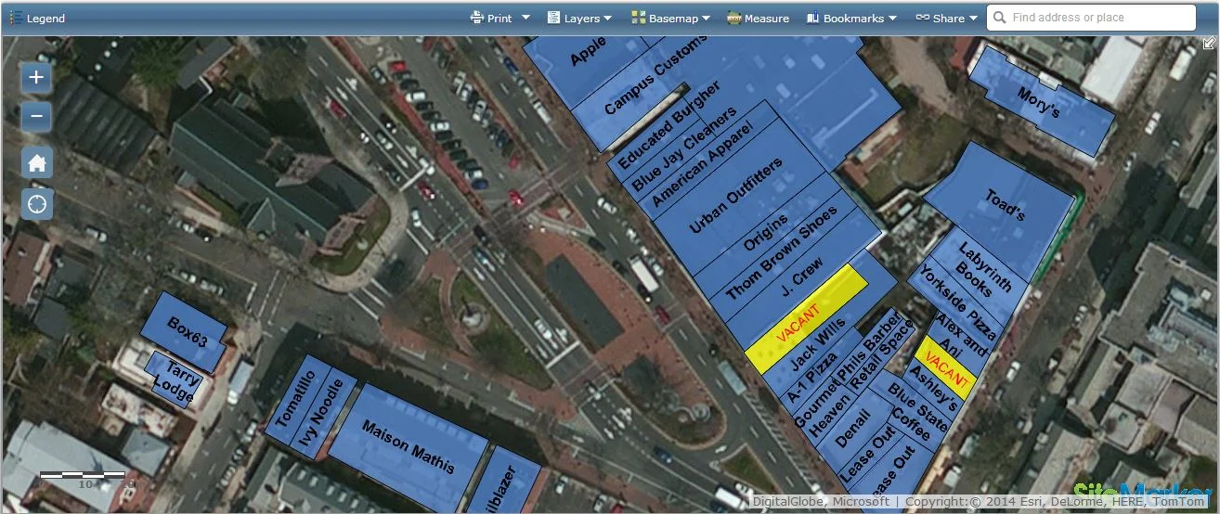Select the yellow VACANT parcel near Ashley's

(x=946, y=368)
